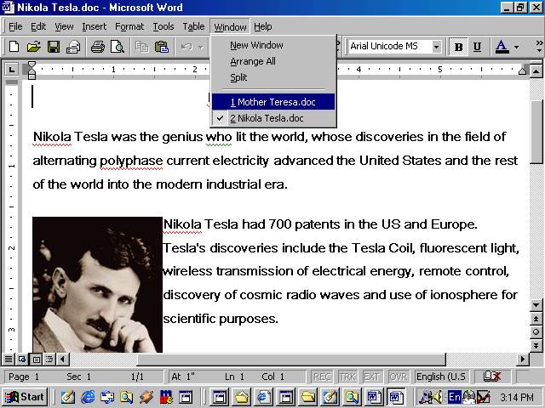The height and width of the screenshot is (408, 545).
Task: Click the E-mail toolbar icon
Action: coord(73,46)
